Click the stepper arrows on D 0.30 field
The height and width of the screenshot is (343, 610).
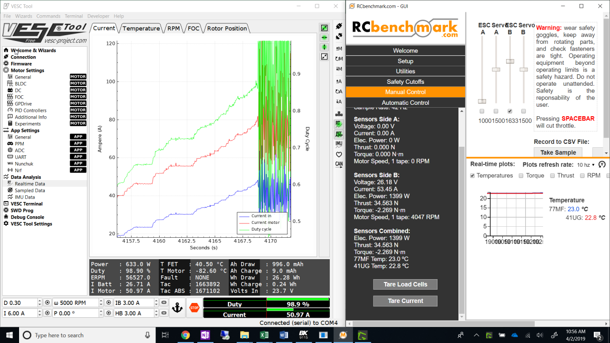coord(40,303)
